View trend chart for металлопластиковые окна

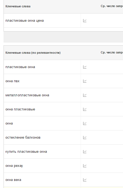(85, 95)
